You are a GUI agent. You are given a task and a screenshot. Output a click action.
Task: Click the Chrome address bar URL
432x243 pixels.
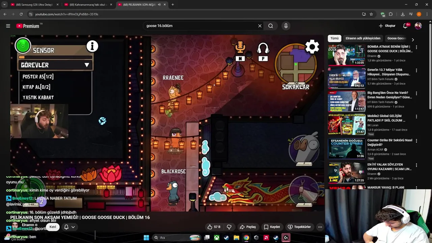[66, 14]
